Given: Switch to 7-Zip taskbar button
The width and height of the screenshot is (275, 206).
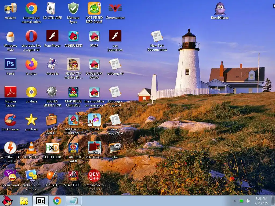Looking at the screenshot, I should click(x=41, y=201).
